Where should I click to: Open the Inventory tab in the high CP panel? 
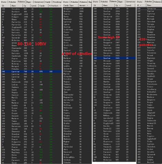[131, 2]
